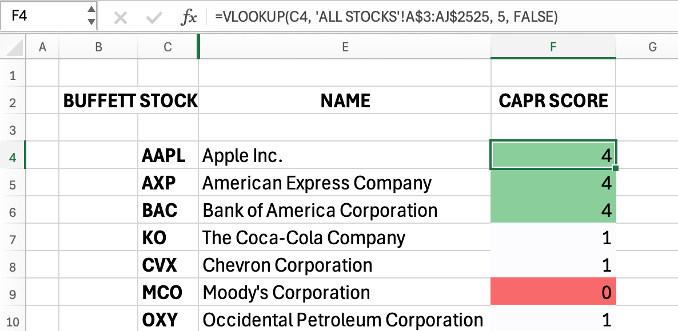Select the AAPL ticker cell
Viewport: 678px width, 331px height.
[x=167, y=156]
